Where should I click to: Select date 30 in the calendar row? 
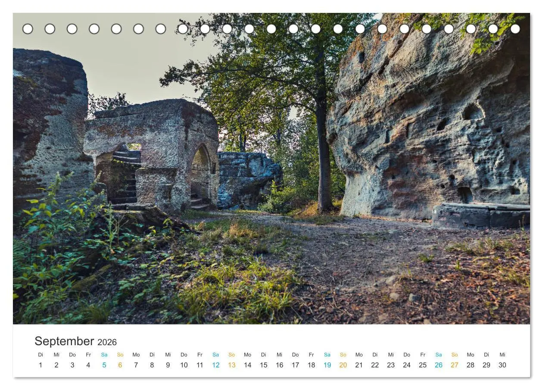tap(502, 365)
